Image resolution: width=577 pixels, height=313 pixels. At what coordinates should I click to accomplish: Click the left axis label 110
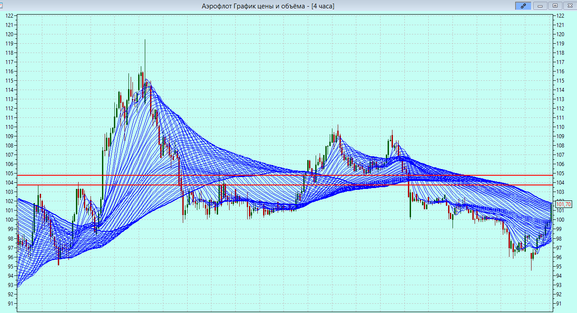pyautogui.click(x=10, y=127)
